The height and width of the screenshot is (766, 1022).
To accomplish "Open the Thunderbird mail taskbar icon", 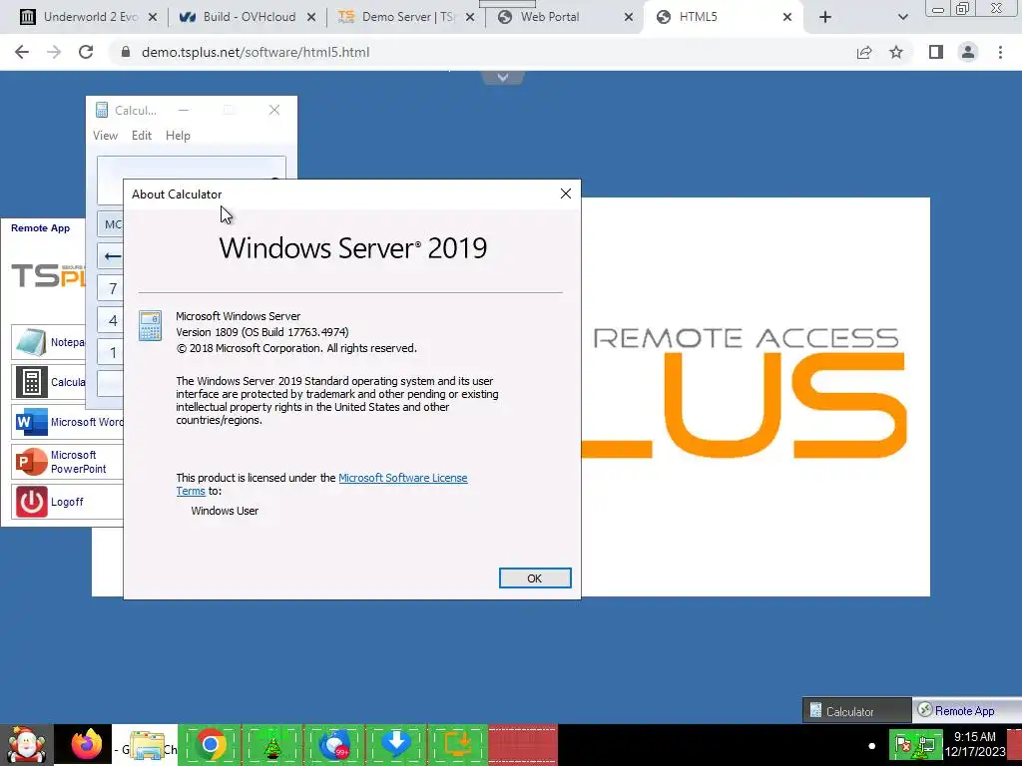I will point(334,745).
